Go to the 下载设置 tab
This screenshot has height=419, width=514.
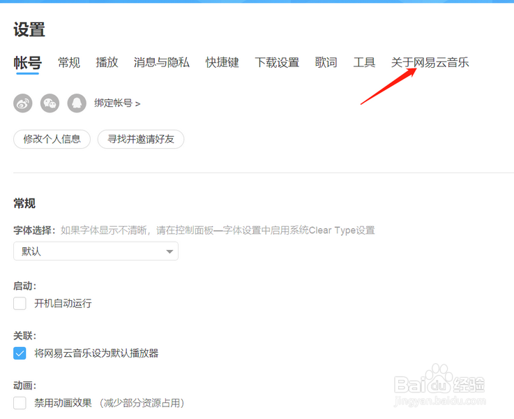[277, 63]
